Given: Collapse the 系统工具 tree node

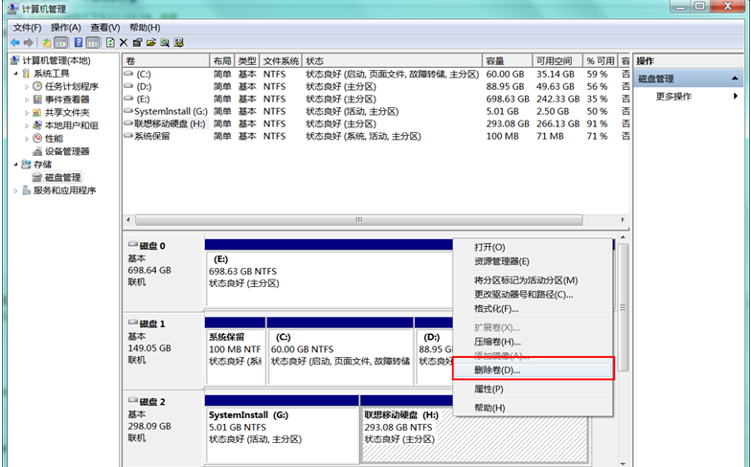Looking at the screenshot, I should pyautogui.click(x=15, y=74).
